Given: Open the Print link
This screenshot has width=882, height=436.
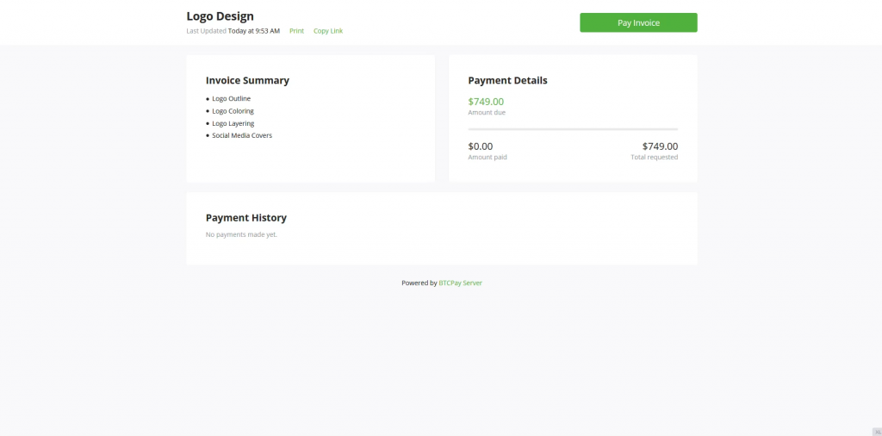Looking at the screenshot, I should pos(296,31).
